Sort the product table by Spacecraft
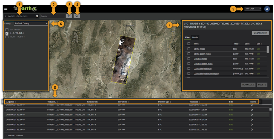Screen dimensions: 274x139 click(x=93, y=102)
